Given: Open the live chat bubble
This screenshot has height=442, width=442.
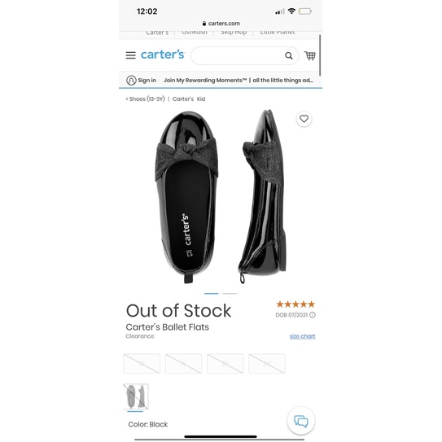Looking at the screenshot, I should tap(301, 421).
